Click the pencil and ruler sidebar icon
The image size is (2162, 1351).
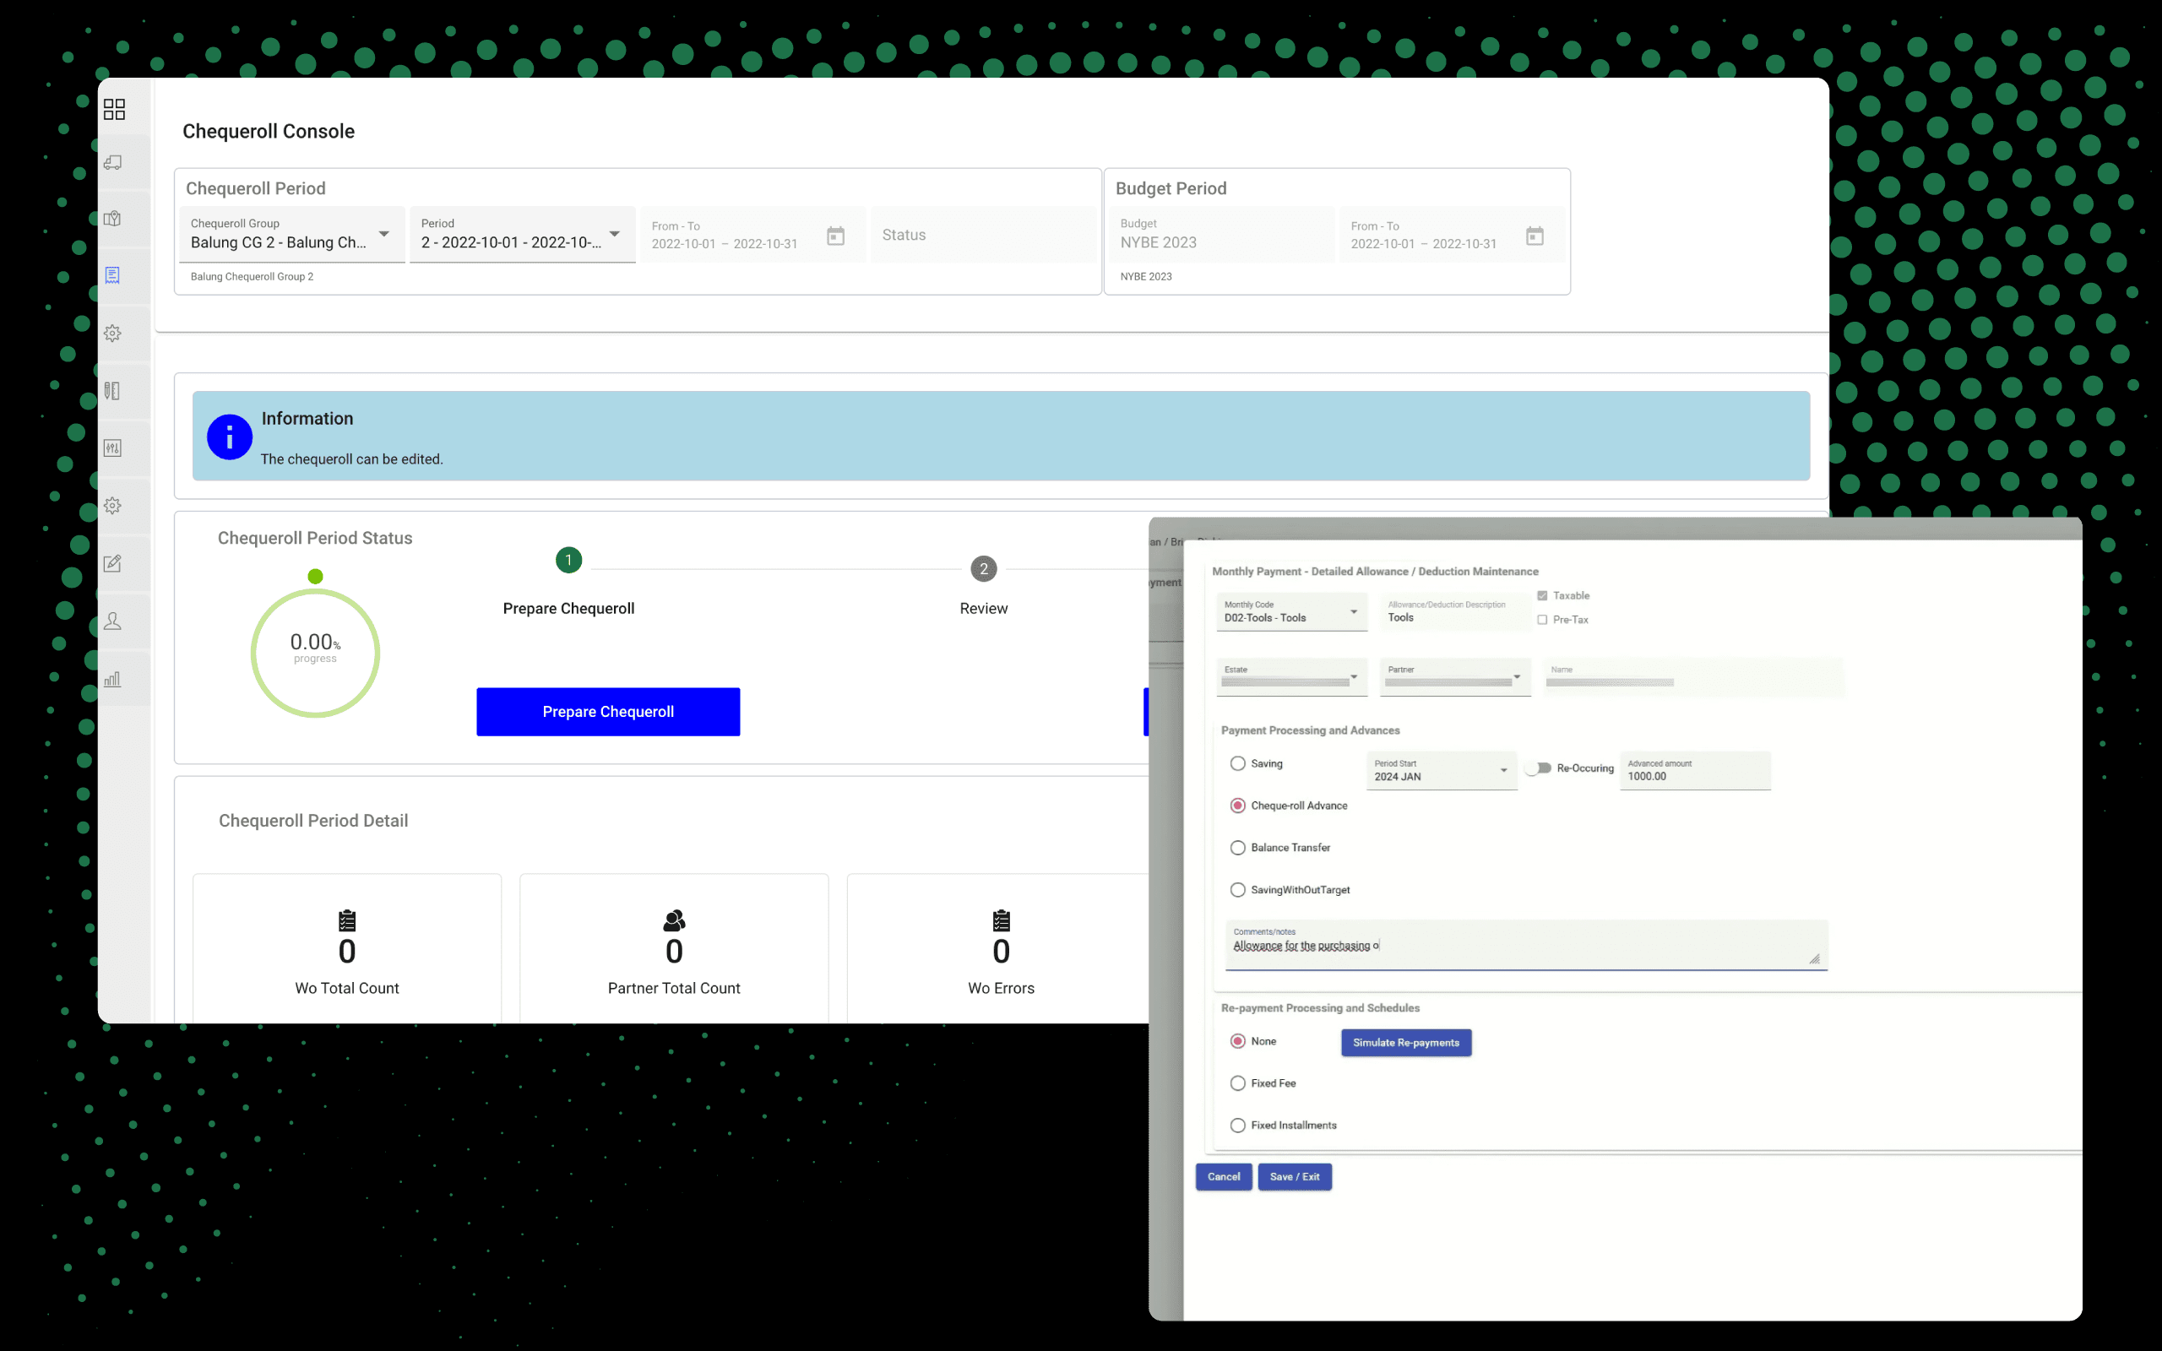pos(112,390)
